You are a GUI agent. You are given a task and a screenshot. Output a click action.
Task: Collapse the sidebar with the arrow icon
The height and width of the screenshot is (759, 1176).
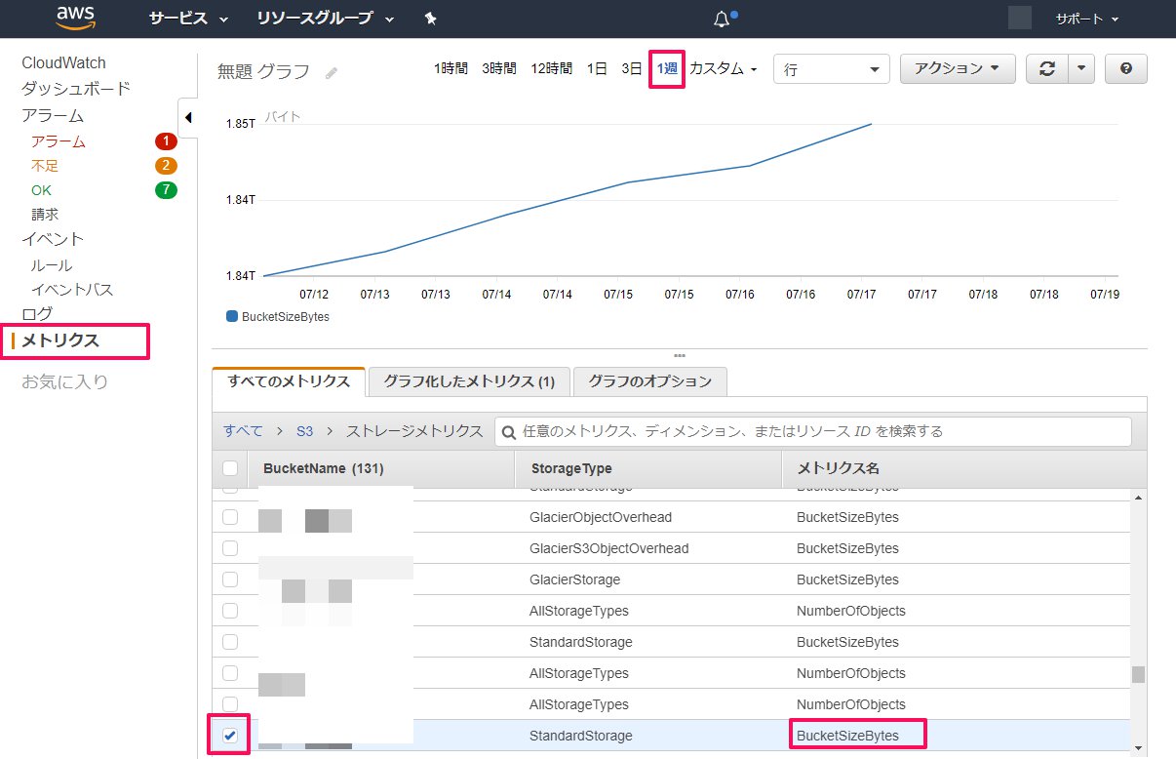188,116
